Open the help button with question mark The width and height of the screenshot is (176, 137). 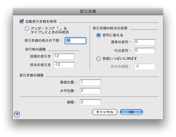17,114
